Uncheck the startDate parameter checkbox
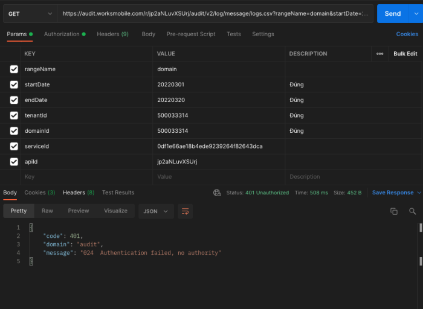 click(x=14, y=84)
